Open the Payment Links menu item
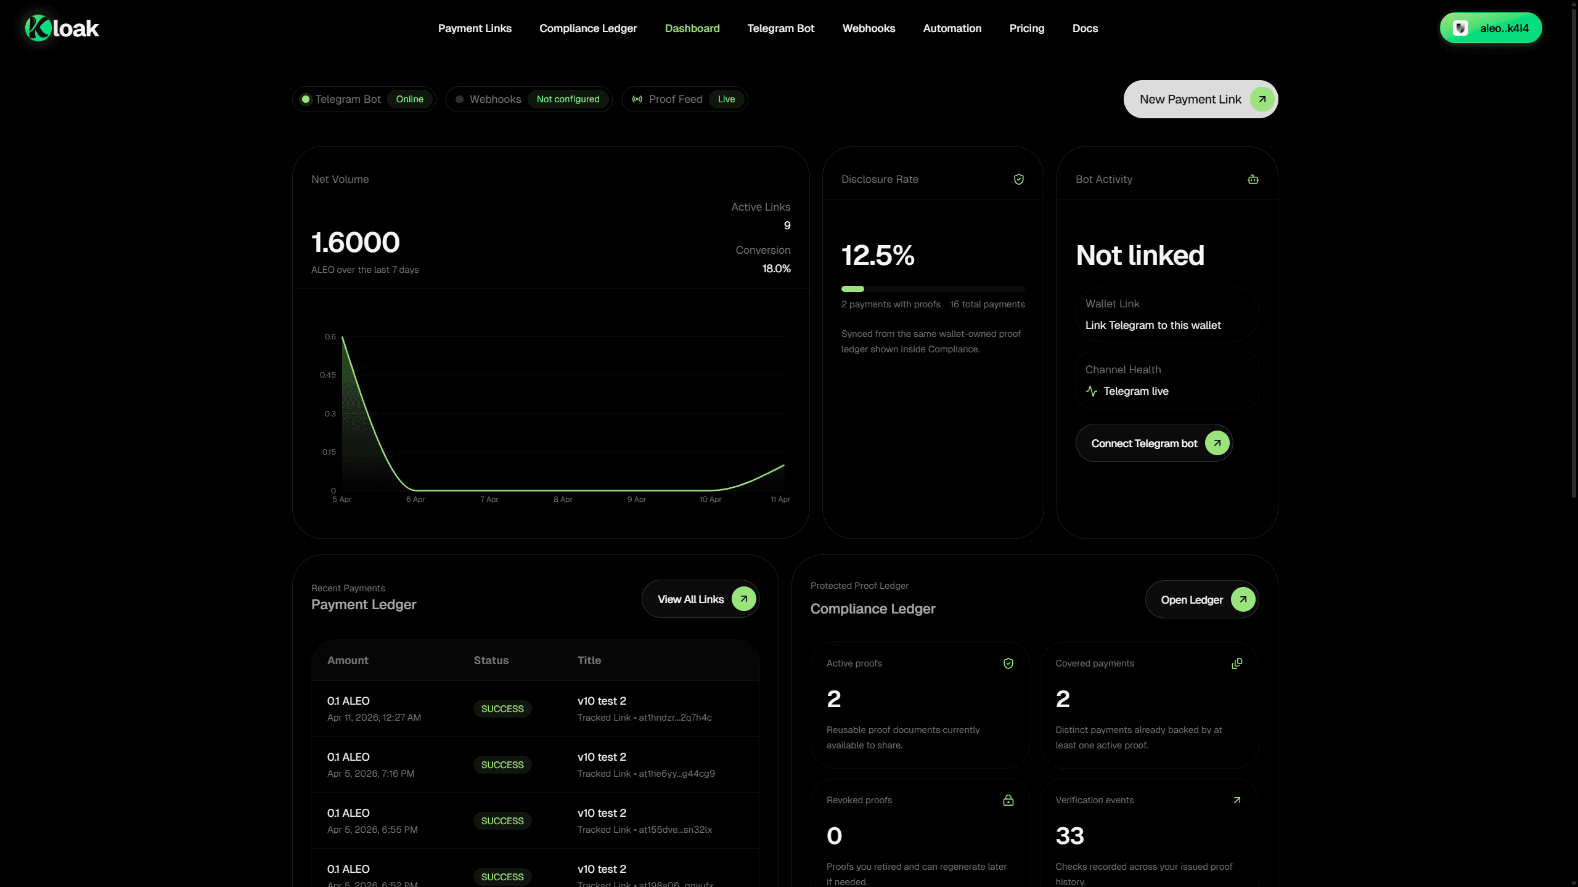 click(x=475, y=28)
